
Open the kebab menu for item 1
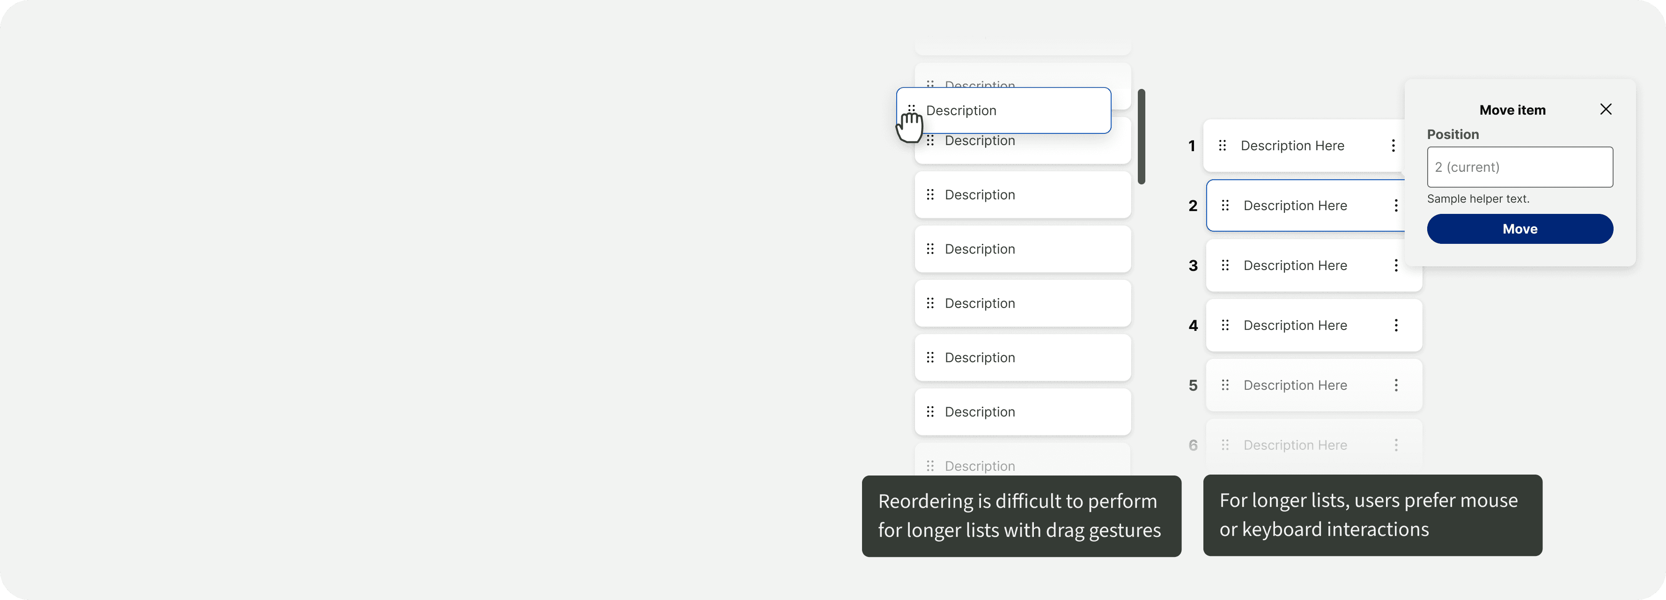tap(1393, 146)
